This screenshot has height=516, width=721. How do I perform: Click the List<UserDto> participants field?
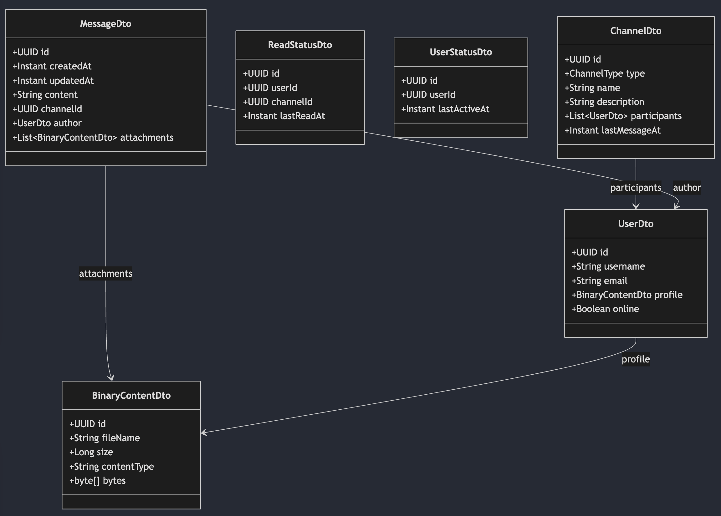(623, 116)
